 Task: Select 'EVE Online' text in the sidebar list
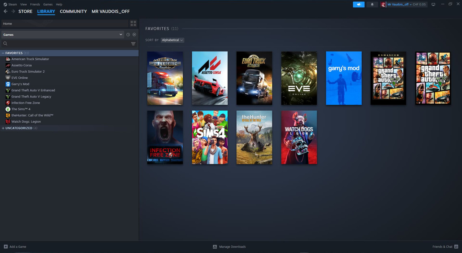click(x=19, y=78)
